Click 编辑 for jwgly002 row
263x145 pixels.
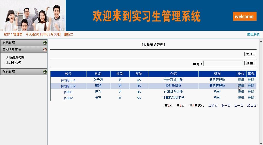241,86
